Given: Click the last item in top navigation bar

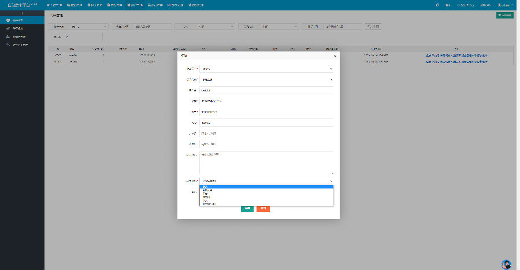Looking at the screenshot, I should [x=198, y=5].
